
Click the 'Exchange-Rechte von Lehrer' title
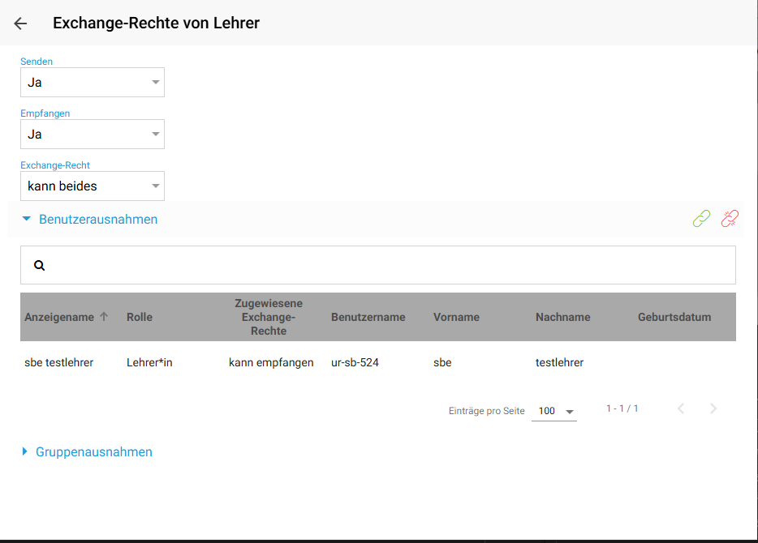pos(156,24)
